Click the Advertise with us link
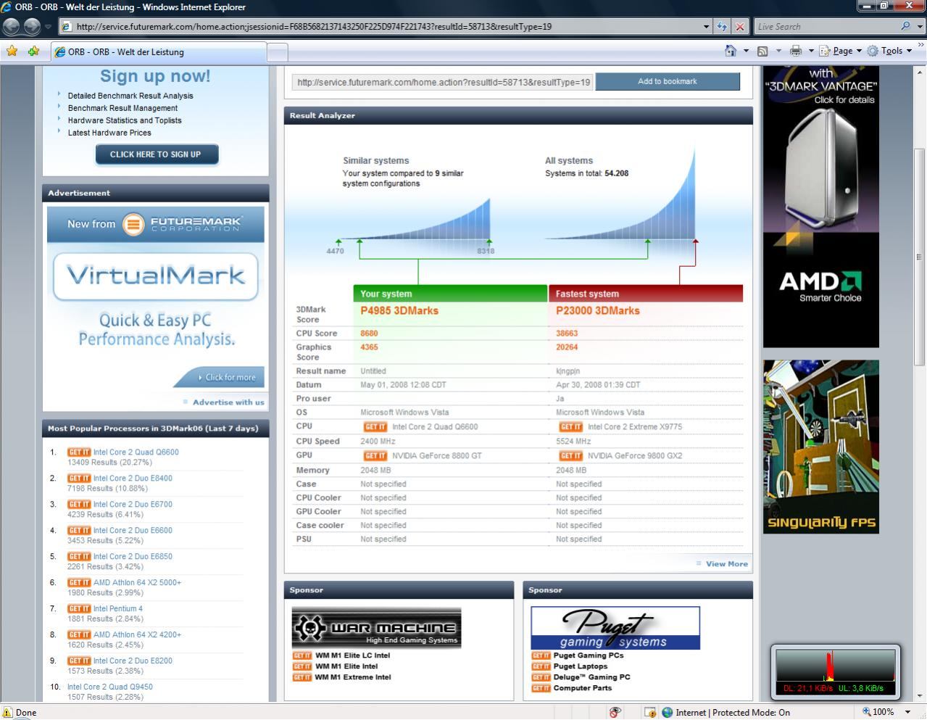927x720 pixels. click(228, 402)
